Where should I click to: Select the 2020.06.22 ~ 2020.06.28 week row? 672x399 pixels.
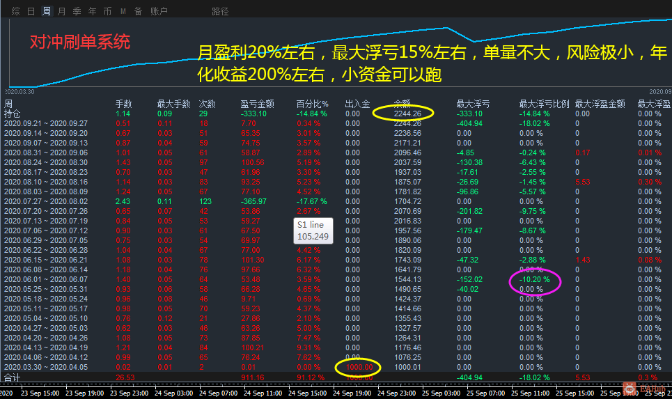46,250
